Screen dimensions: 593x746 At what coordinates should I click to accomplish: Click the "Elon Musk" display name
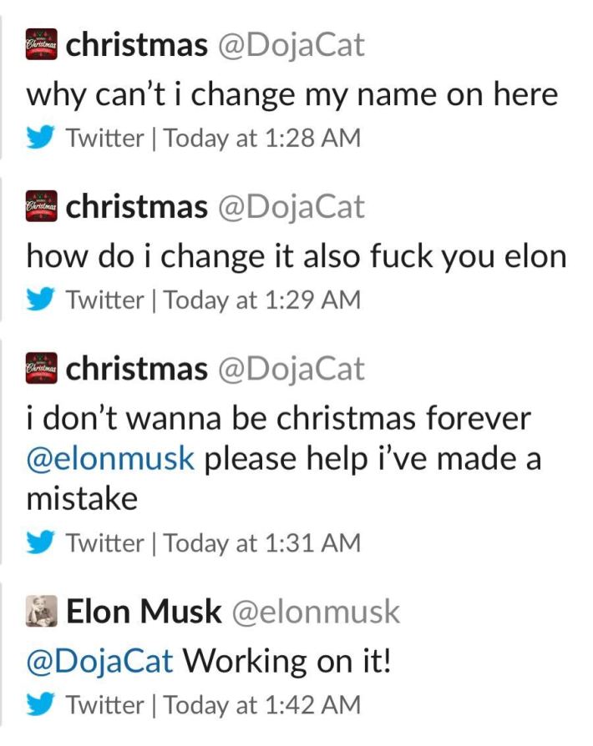coord(144,612)
